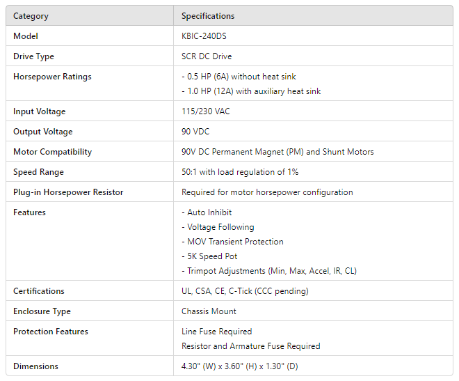Select the KBIC-240DS model value
This screenshot has width=459, height=381.
[x=203, y=36]
